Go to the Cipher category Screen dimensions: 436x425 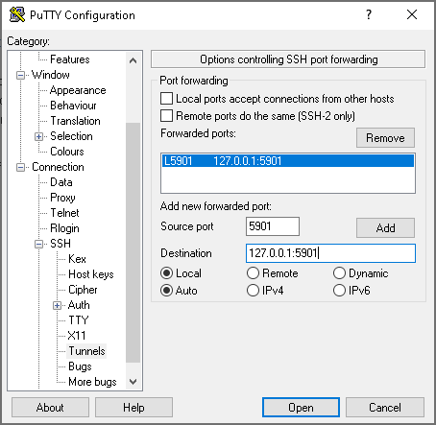83,290
